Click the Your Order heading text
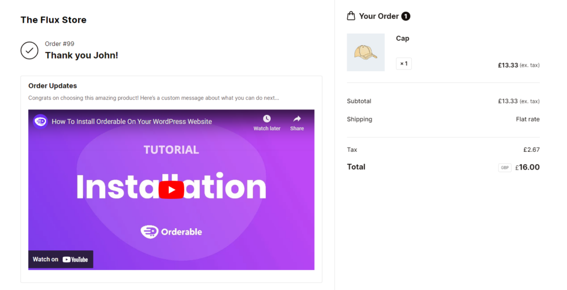This screenshot has height=290, width=567. (x=379, y=16)
